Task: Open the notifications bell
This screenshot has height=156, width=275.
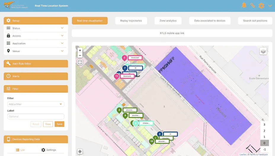Action: tap(244, 5)
